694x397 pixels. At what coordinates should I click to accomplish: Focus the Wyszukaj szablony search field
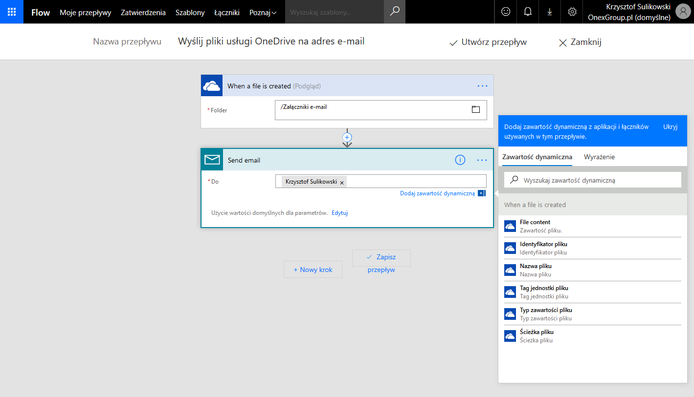335,12
